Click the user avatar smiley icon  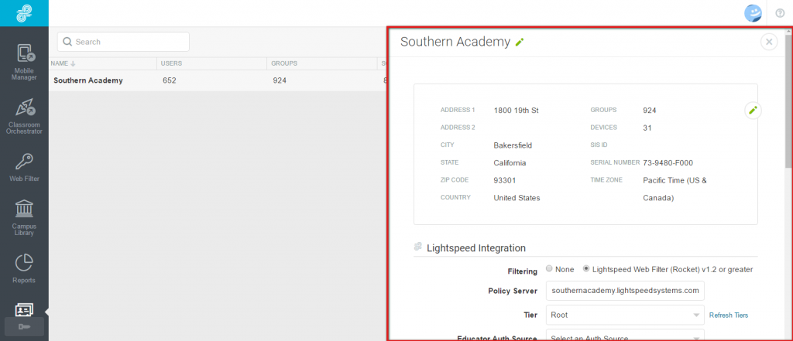pos(753,13)
